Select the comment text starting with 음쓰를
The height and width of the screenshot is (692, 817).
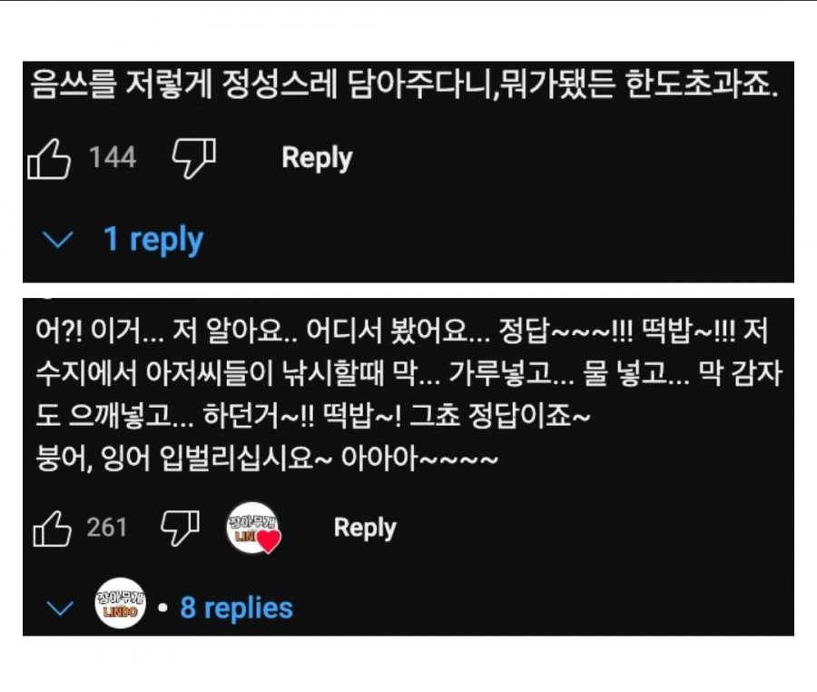[x=404, y=85]
